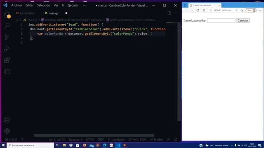The height and width of the screenshot is (148, 264).
Task: Open Windows Start menu
Action: click(3, 145)
